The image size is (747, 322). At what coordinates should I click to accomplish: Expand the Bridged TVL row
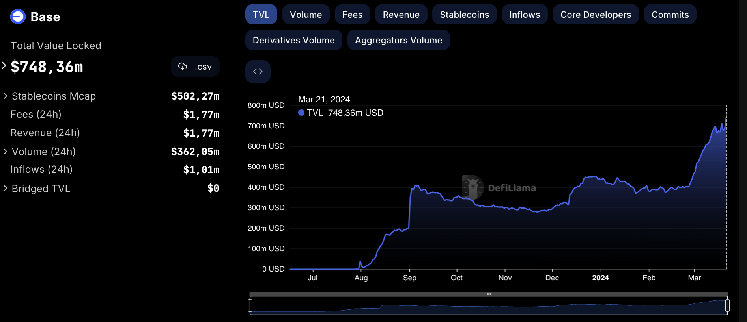6,189
